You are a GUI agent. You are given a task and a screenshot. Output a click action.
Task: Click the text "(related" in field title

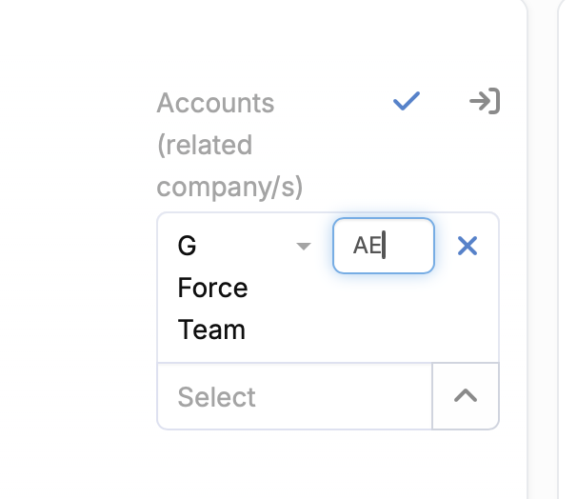(205, 145)
